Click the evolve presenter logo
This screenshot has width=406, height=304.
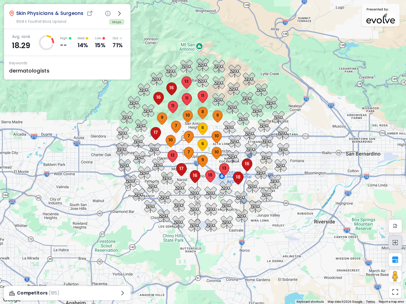tap(380, 19)
